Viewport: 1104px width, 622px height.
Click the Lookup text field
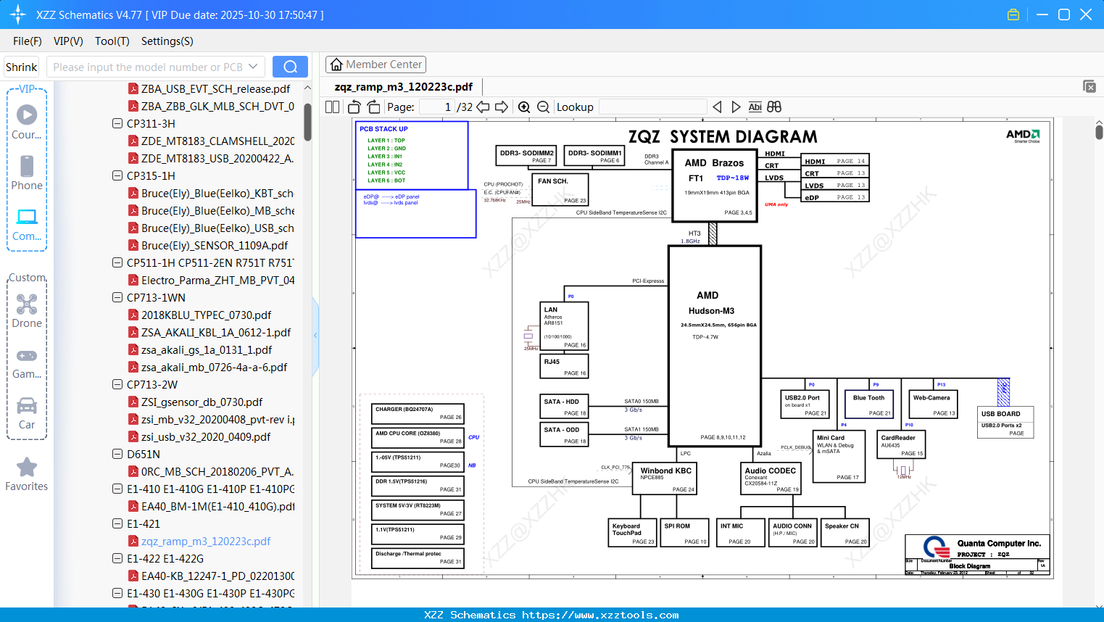coord(652,107)
